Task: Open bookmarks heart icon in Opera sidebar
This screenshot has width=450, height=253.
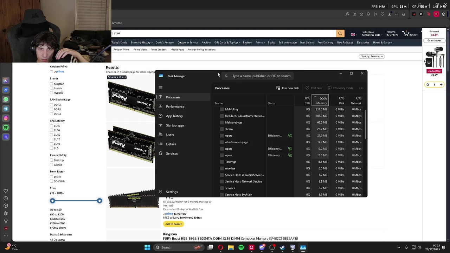Action: coord(6,191)
